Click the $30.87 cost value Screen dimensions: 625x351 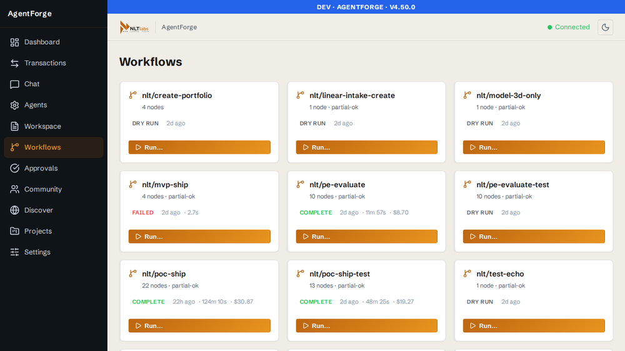[243, 302]
